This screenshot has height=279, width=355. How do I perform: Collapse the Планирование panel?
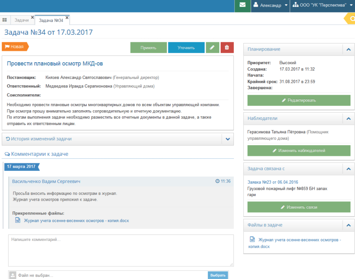click(x=348, y=49)
